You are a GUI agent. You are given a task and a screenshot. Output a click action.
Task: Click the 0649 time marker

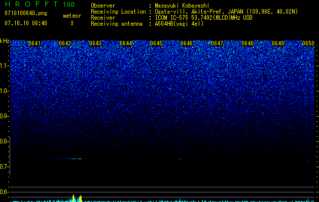(278, 43)
